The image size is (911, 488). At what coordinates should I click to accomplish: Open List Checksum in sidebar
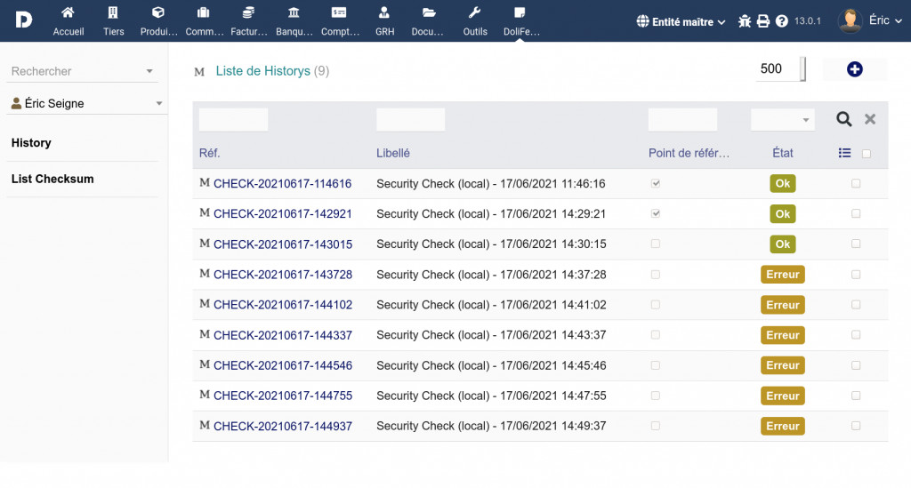click(x=52, y=179)
